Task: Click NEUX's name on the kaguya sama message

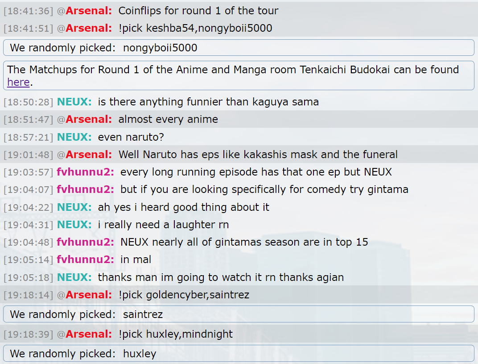Action: click(x=74, y=102)
